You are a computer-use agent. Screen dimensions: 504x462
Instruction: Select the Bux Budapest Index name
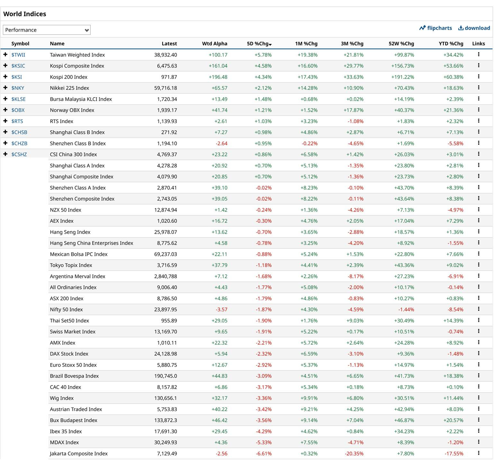(74, 420)
